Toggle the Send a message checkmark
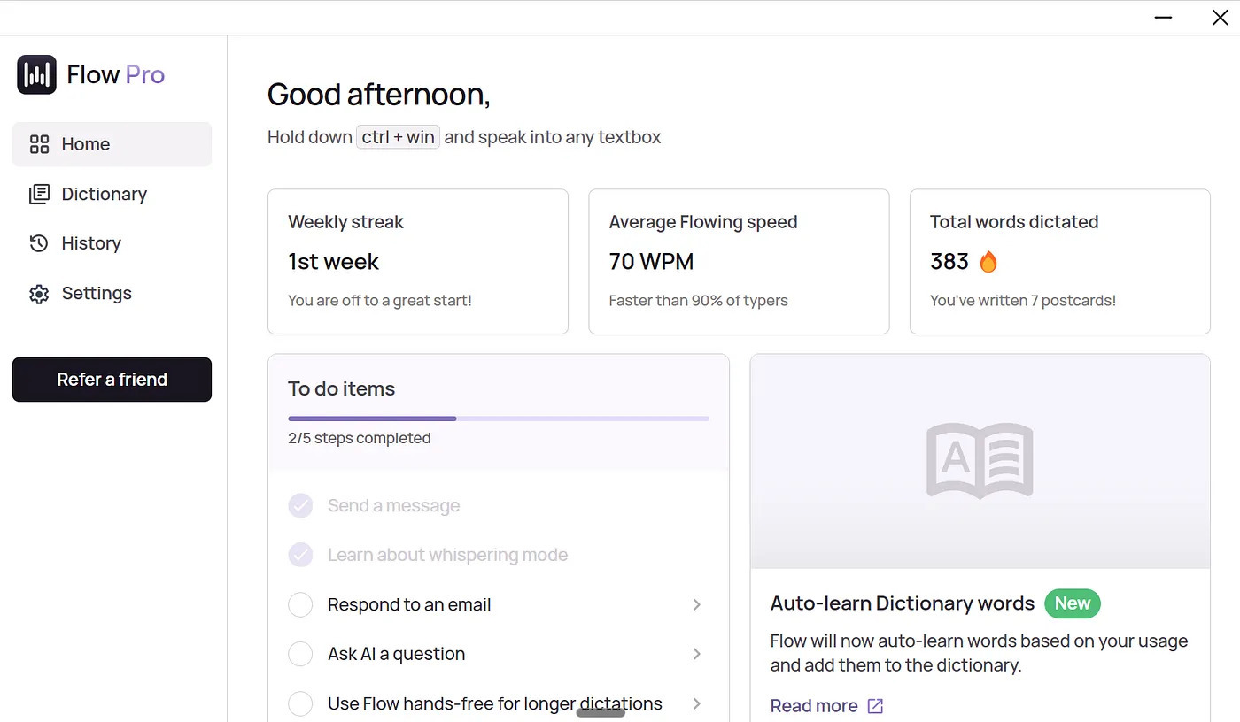Image resolution: width=1240 pixels, height=722 pixels. click(x=300, y=505)
